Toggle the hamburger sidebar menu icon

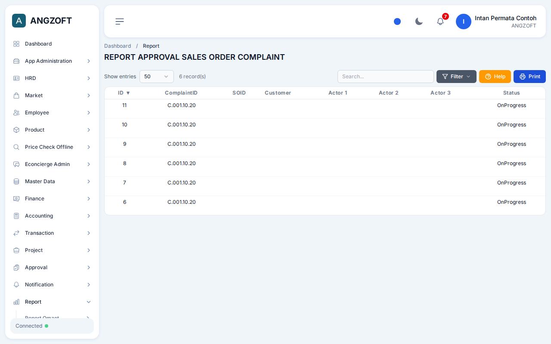tap(120, 21)
